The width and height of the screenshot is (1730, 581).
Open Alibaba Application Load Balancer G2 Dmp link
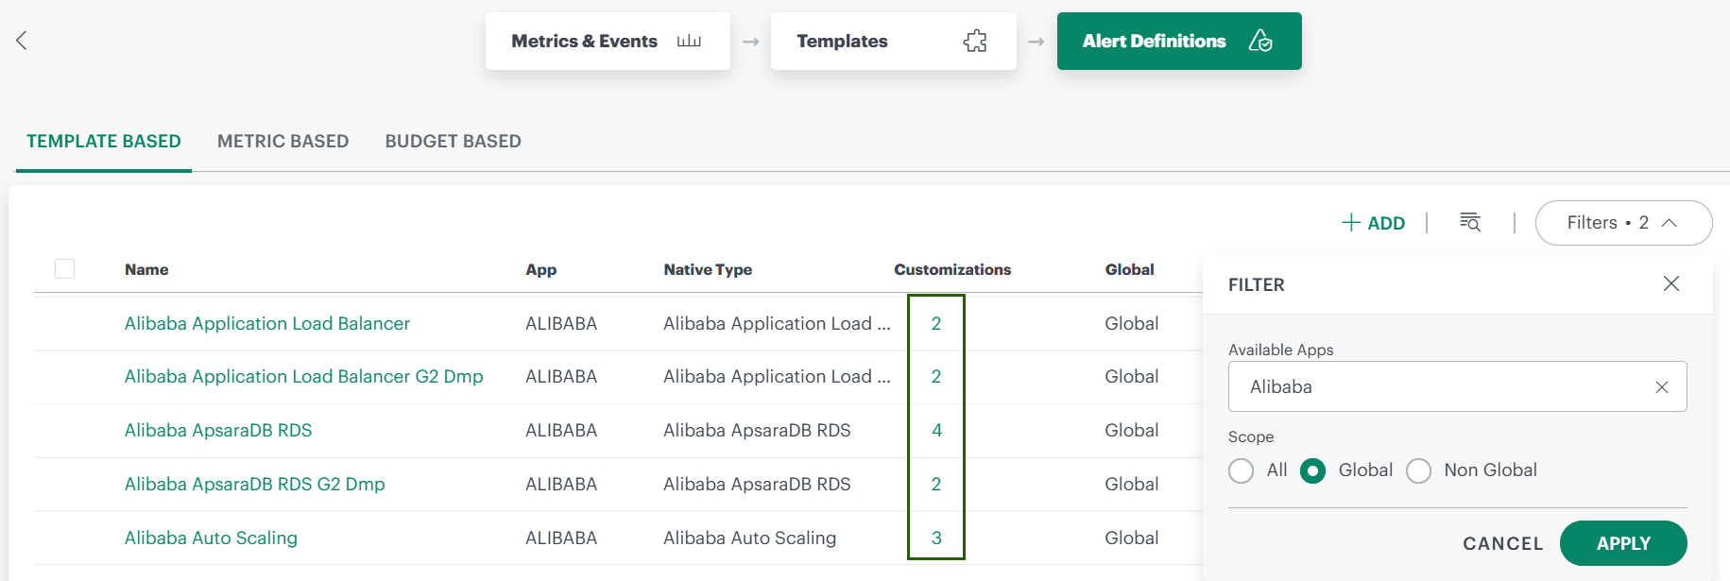(x=303, y=376)
